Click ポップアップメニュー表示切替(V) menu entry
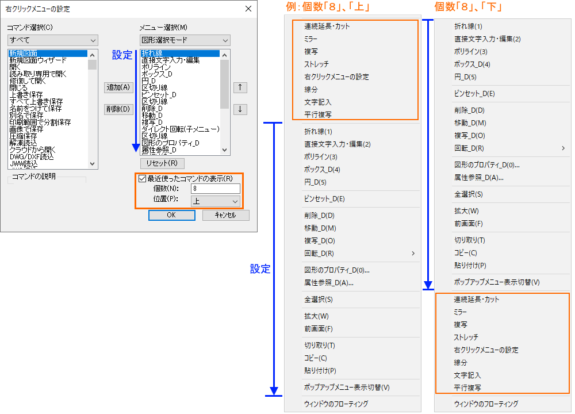Screen dimensions: 575x414 [347, 388]
